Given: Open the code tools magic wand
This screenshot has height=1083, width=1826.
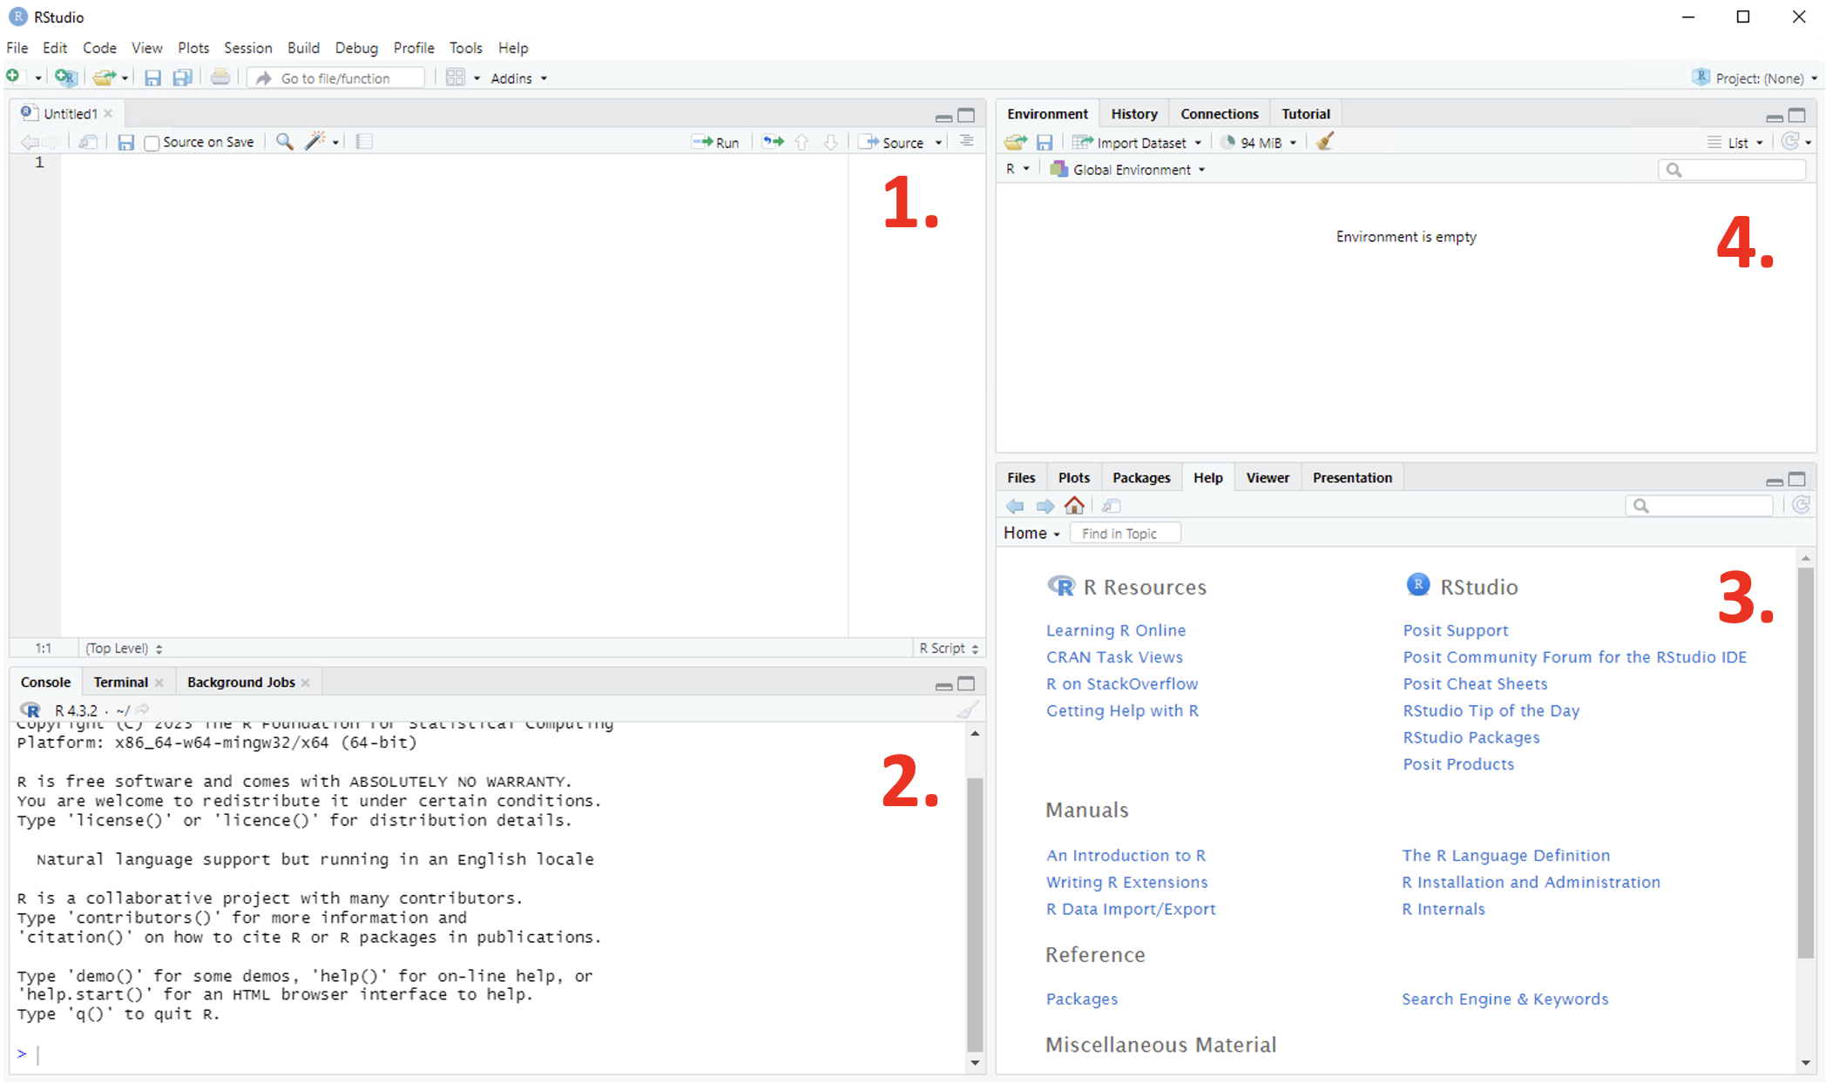Looking at the screenshot, I should pyautogui.click(x=315, y=141).
